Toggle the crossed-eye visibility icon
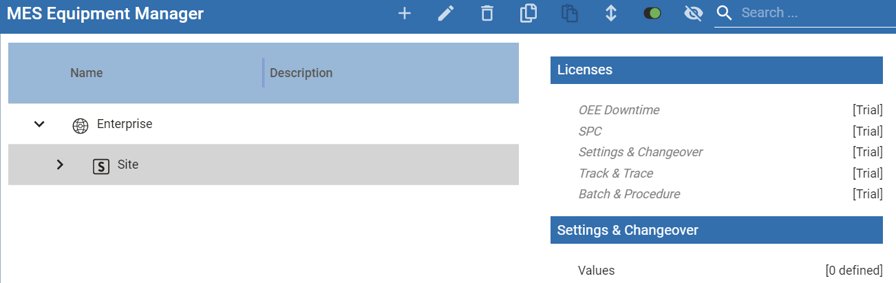Image resolution: width=896 pixels, height=283 pixels. pyautogui.click(x=693, y=13)
